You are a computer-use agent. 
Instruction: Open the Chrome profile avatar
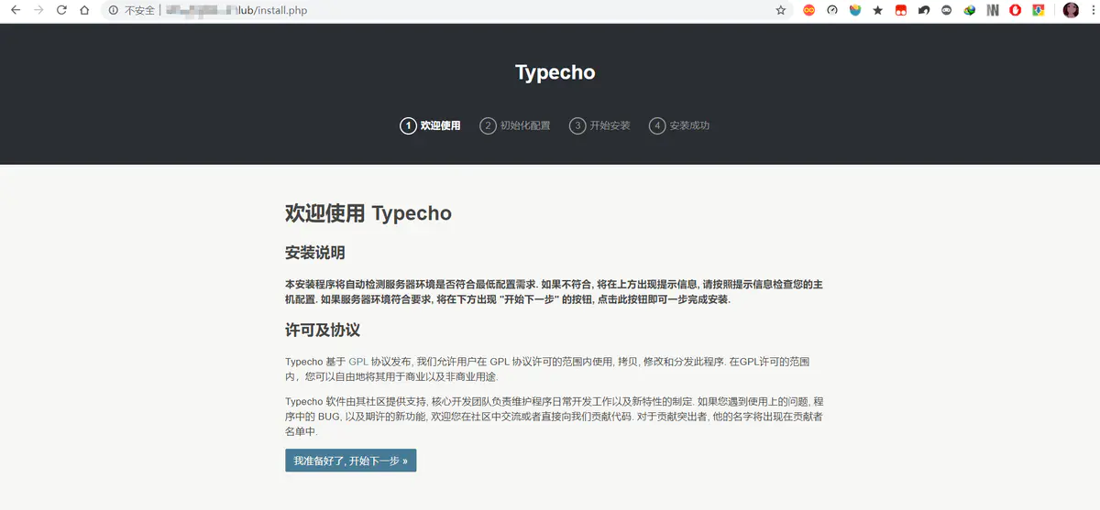(1071, 10)
